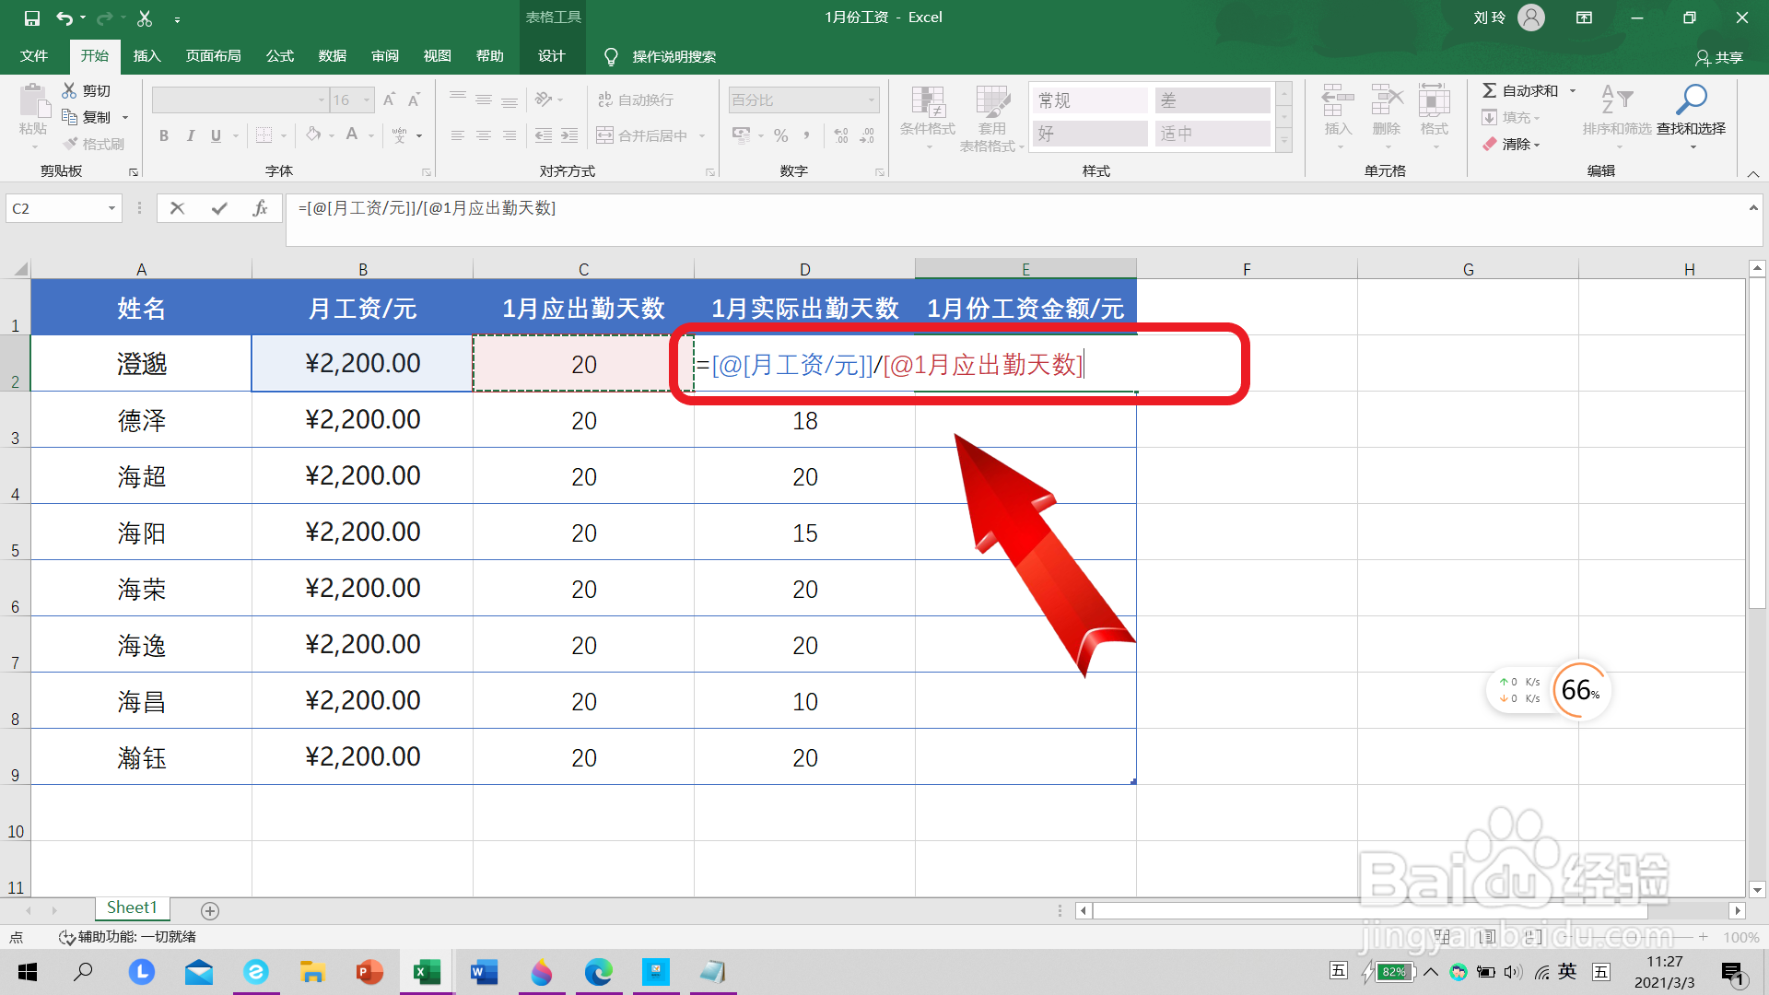Click the Merge and Center button

click(x=642, y=135)
